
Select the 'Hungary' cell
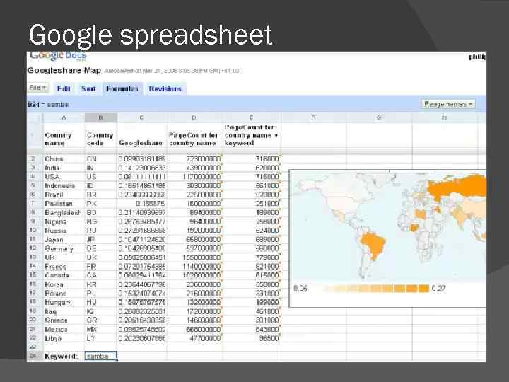point(64,303)
